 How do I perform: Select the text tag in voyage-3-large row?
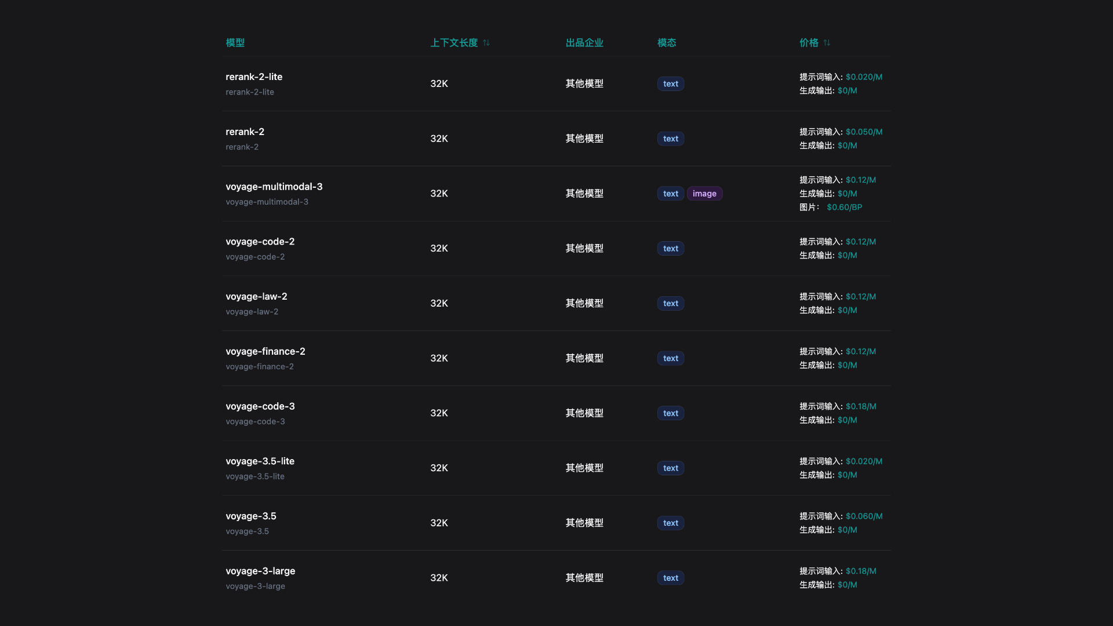[x=671, y=578]
